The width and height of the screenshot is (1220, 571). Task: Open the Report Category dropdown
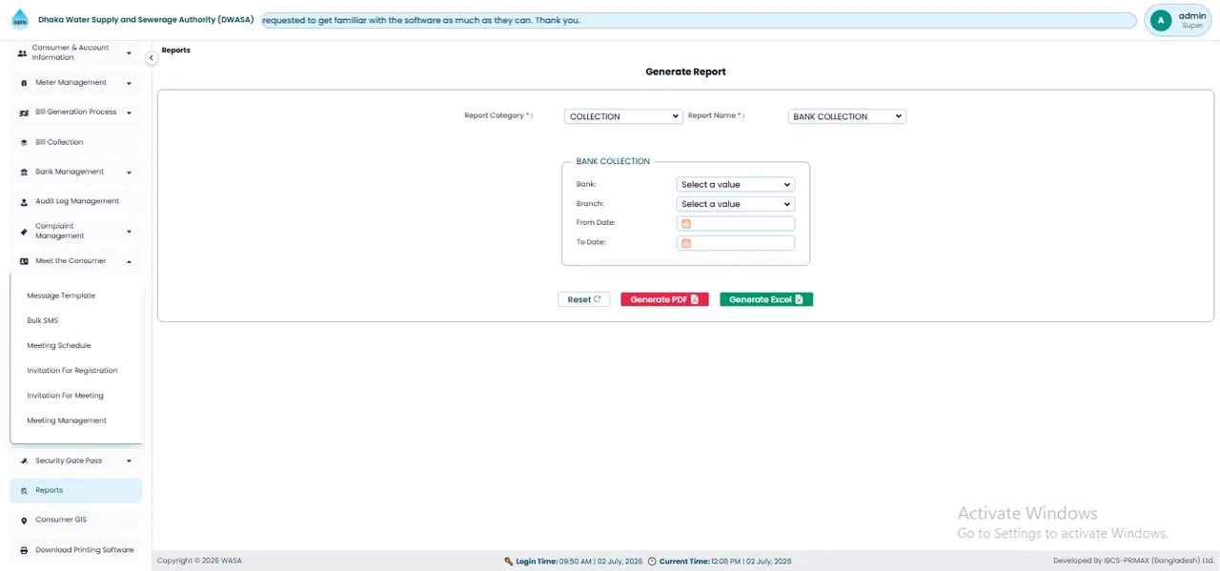coord(623,116)
